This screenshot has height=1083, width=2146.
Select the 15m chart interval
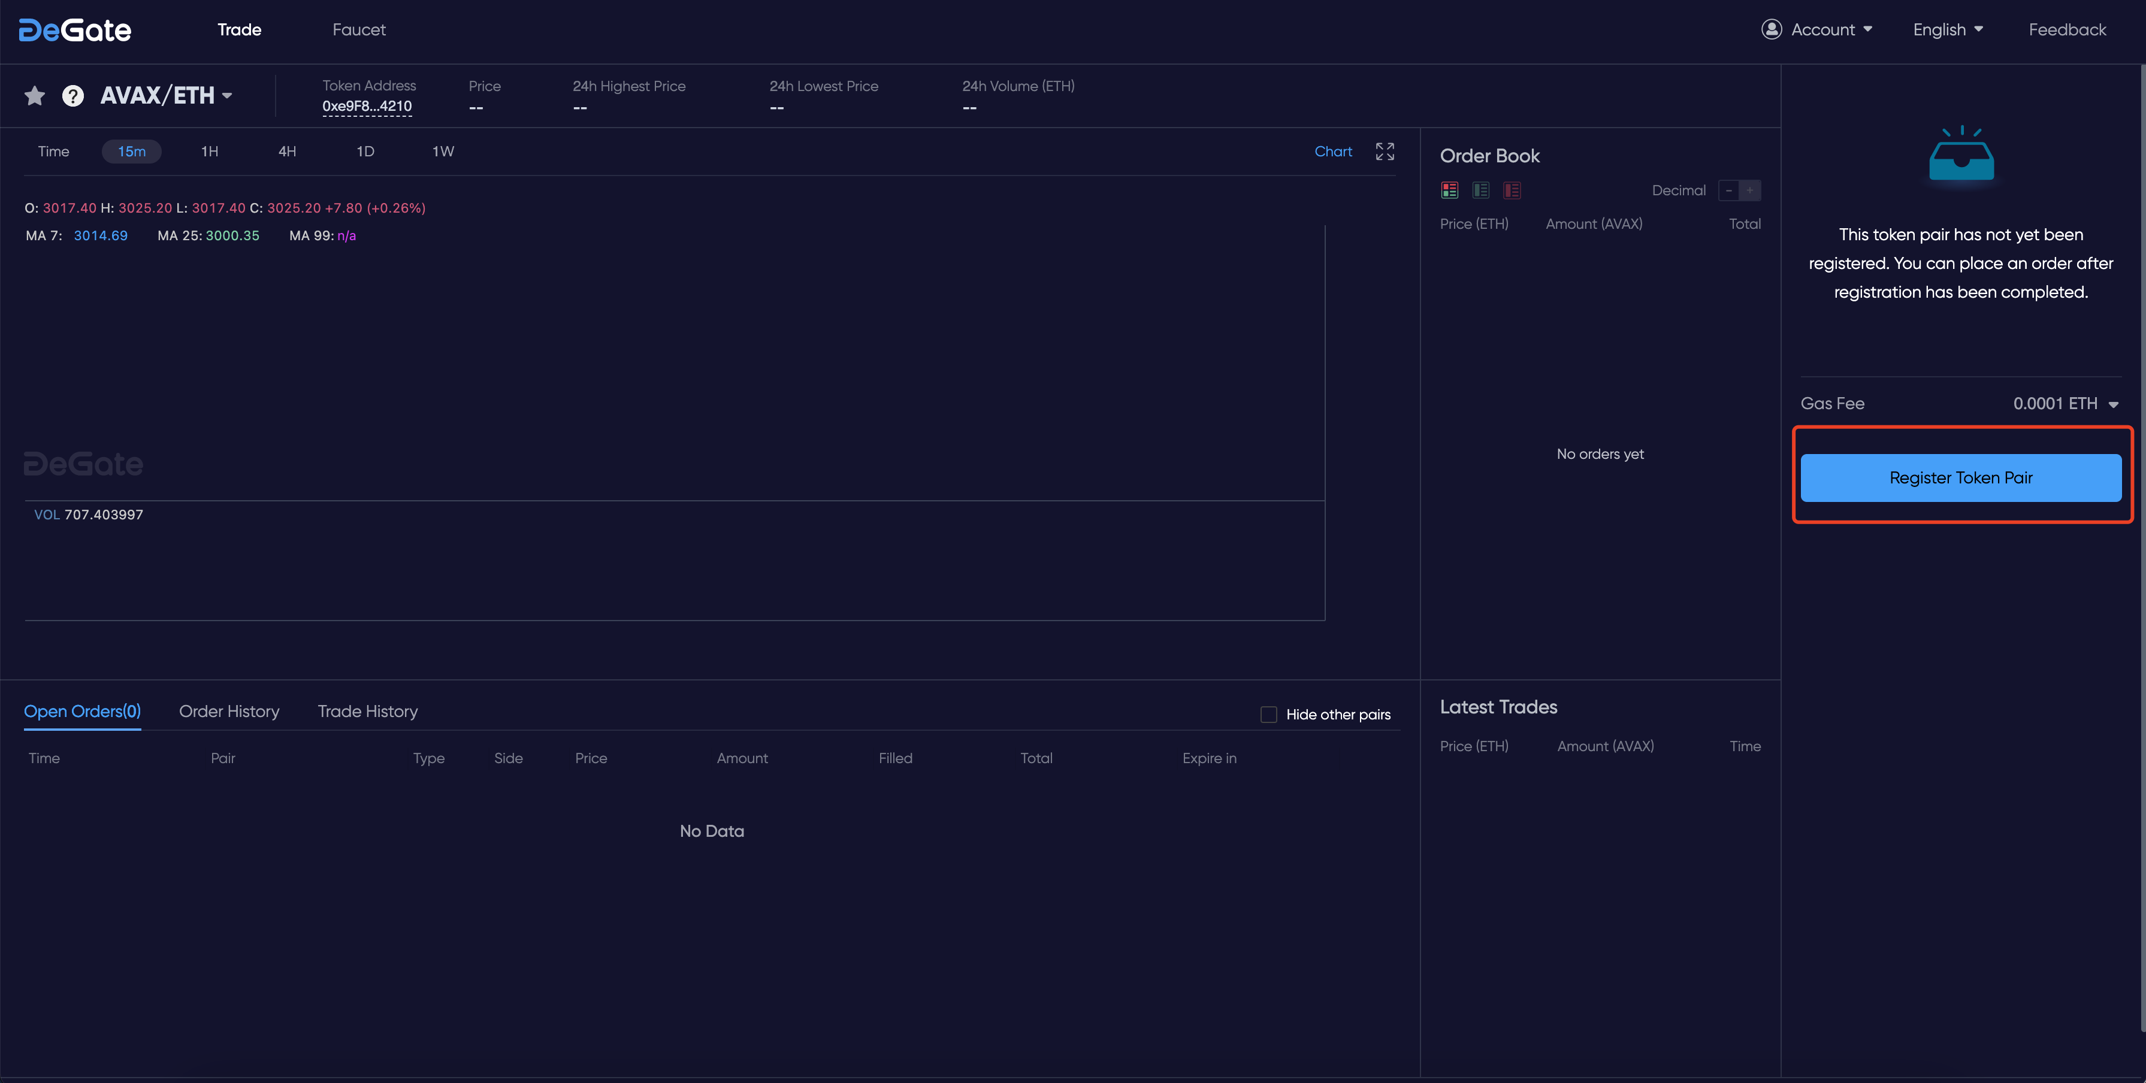132,151
